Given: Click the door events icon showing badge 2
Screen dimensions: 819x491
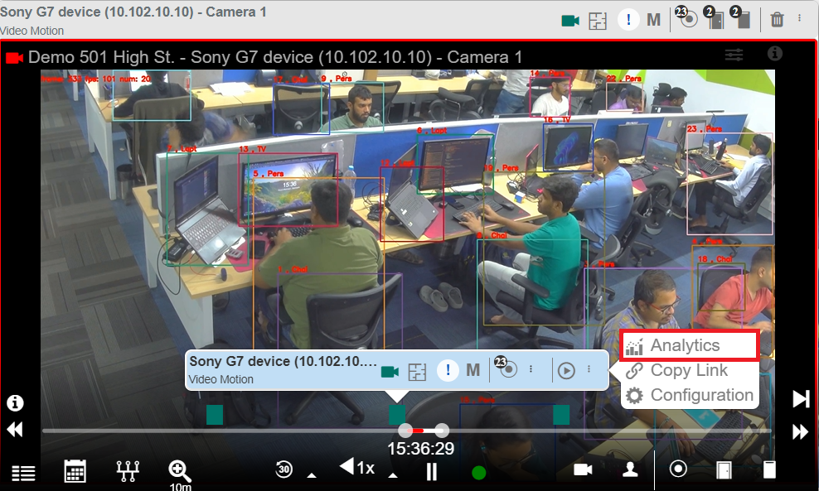Looking at the screenshot, I should pos(715,18).
